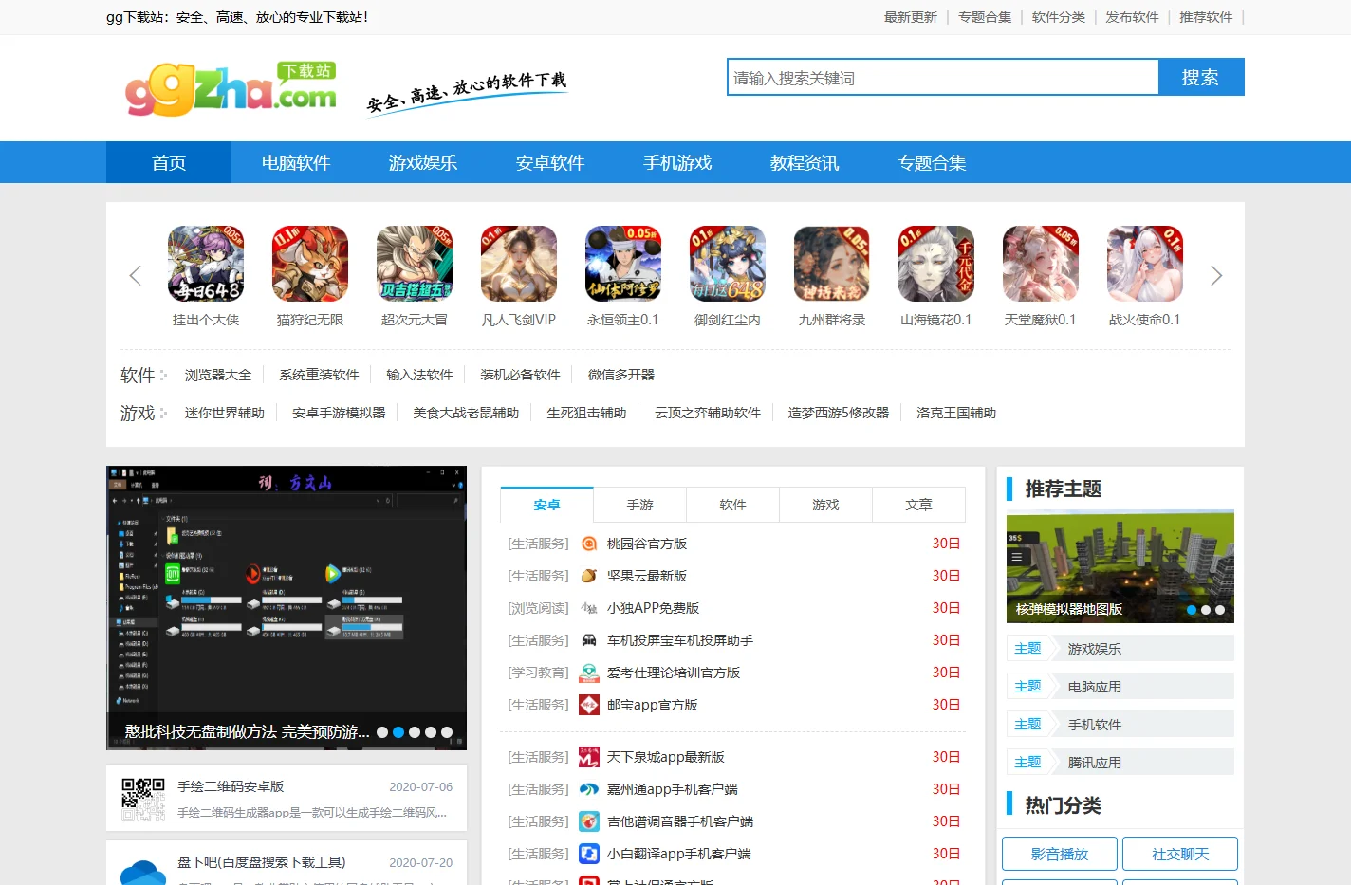Image resolution: width=1351 pixels, height=885 pixels.
Task: Click the 爱考仕理论培训 app icon
Action: [589, 673]
